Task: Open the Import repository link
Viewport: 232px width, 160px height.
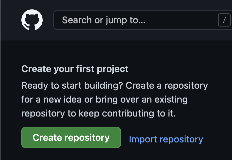Action: (166, 139)
